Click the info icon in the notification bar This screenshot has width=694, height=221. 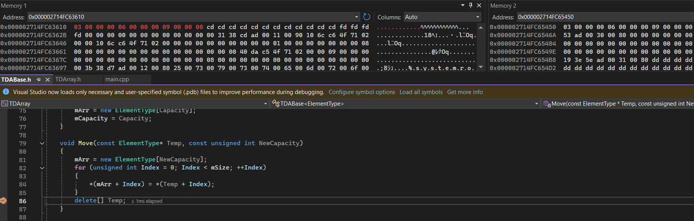[6, 92]
